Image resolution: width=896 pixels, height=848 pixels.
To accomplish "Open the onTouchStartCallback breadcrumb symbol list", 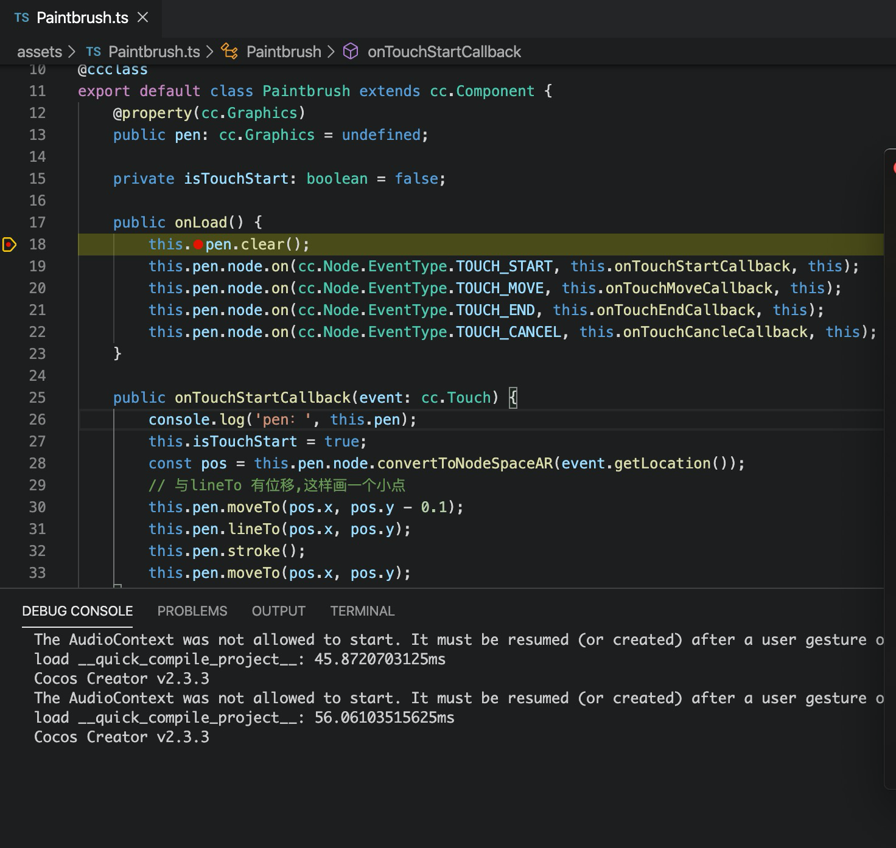I will click(x=444, y=52).
